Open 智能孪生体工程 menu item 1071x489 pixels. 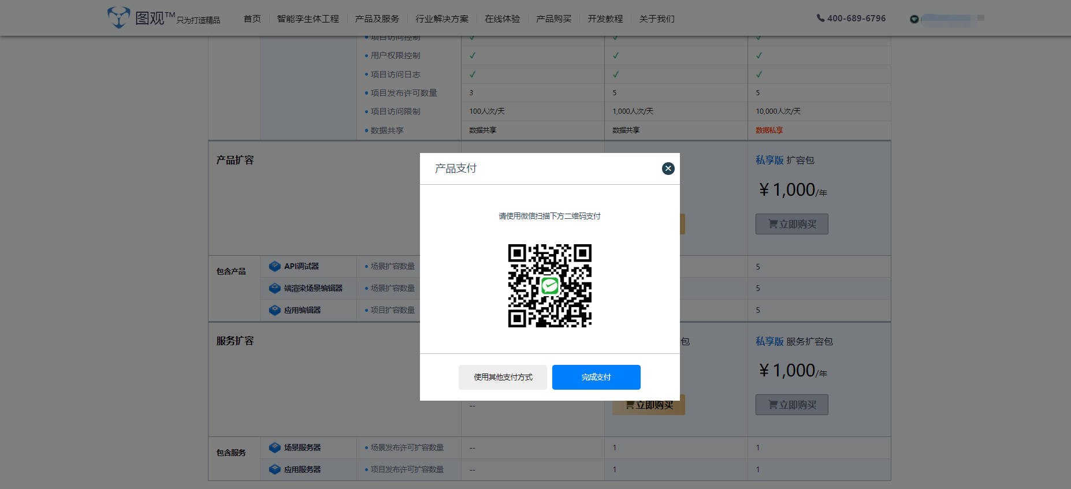coord(308,18)
